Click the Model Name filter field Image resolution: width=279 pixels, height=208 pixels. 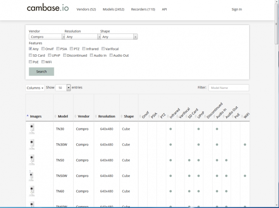[x=229, y=88]
